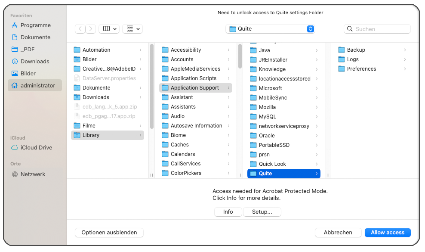Open the column view mode dropdown
Viewport: 425px width, 252px height.
[x=109, y=29]
